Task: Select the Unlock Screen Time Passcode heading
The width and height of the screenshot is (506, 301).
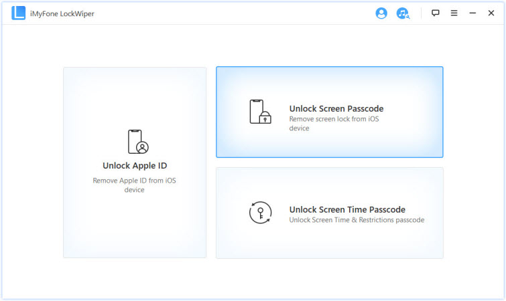Action: click(346, 209)
